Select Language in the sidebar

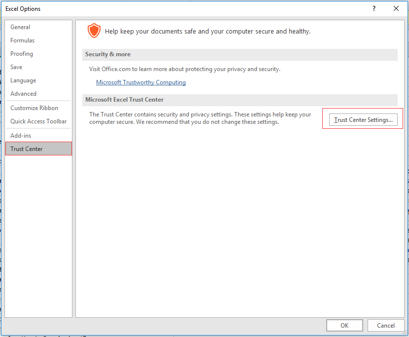click(x=23, y=80)
